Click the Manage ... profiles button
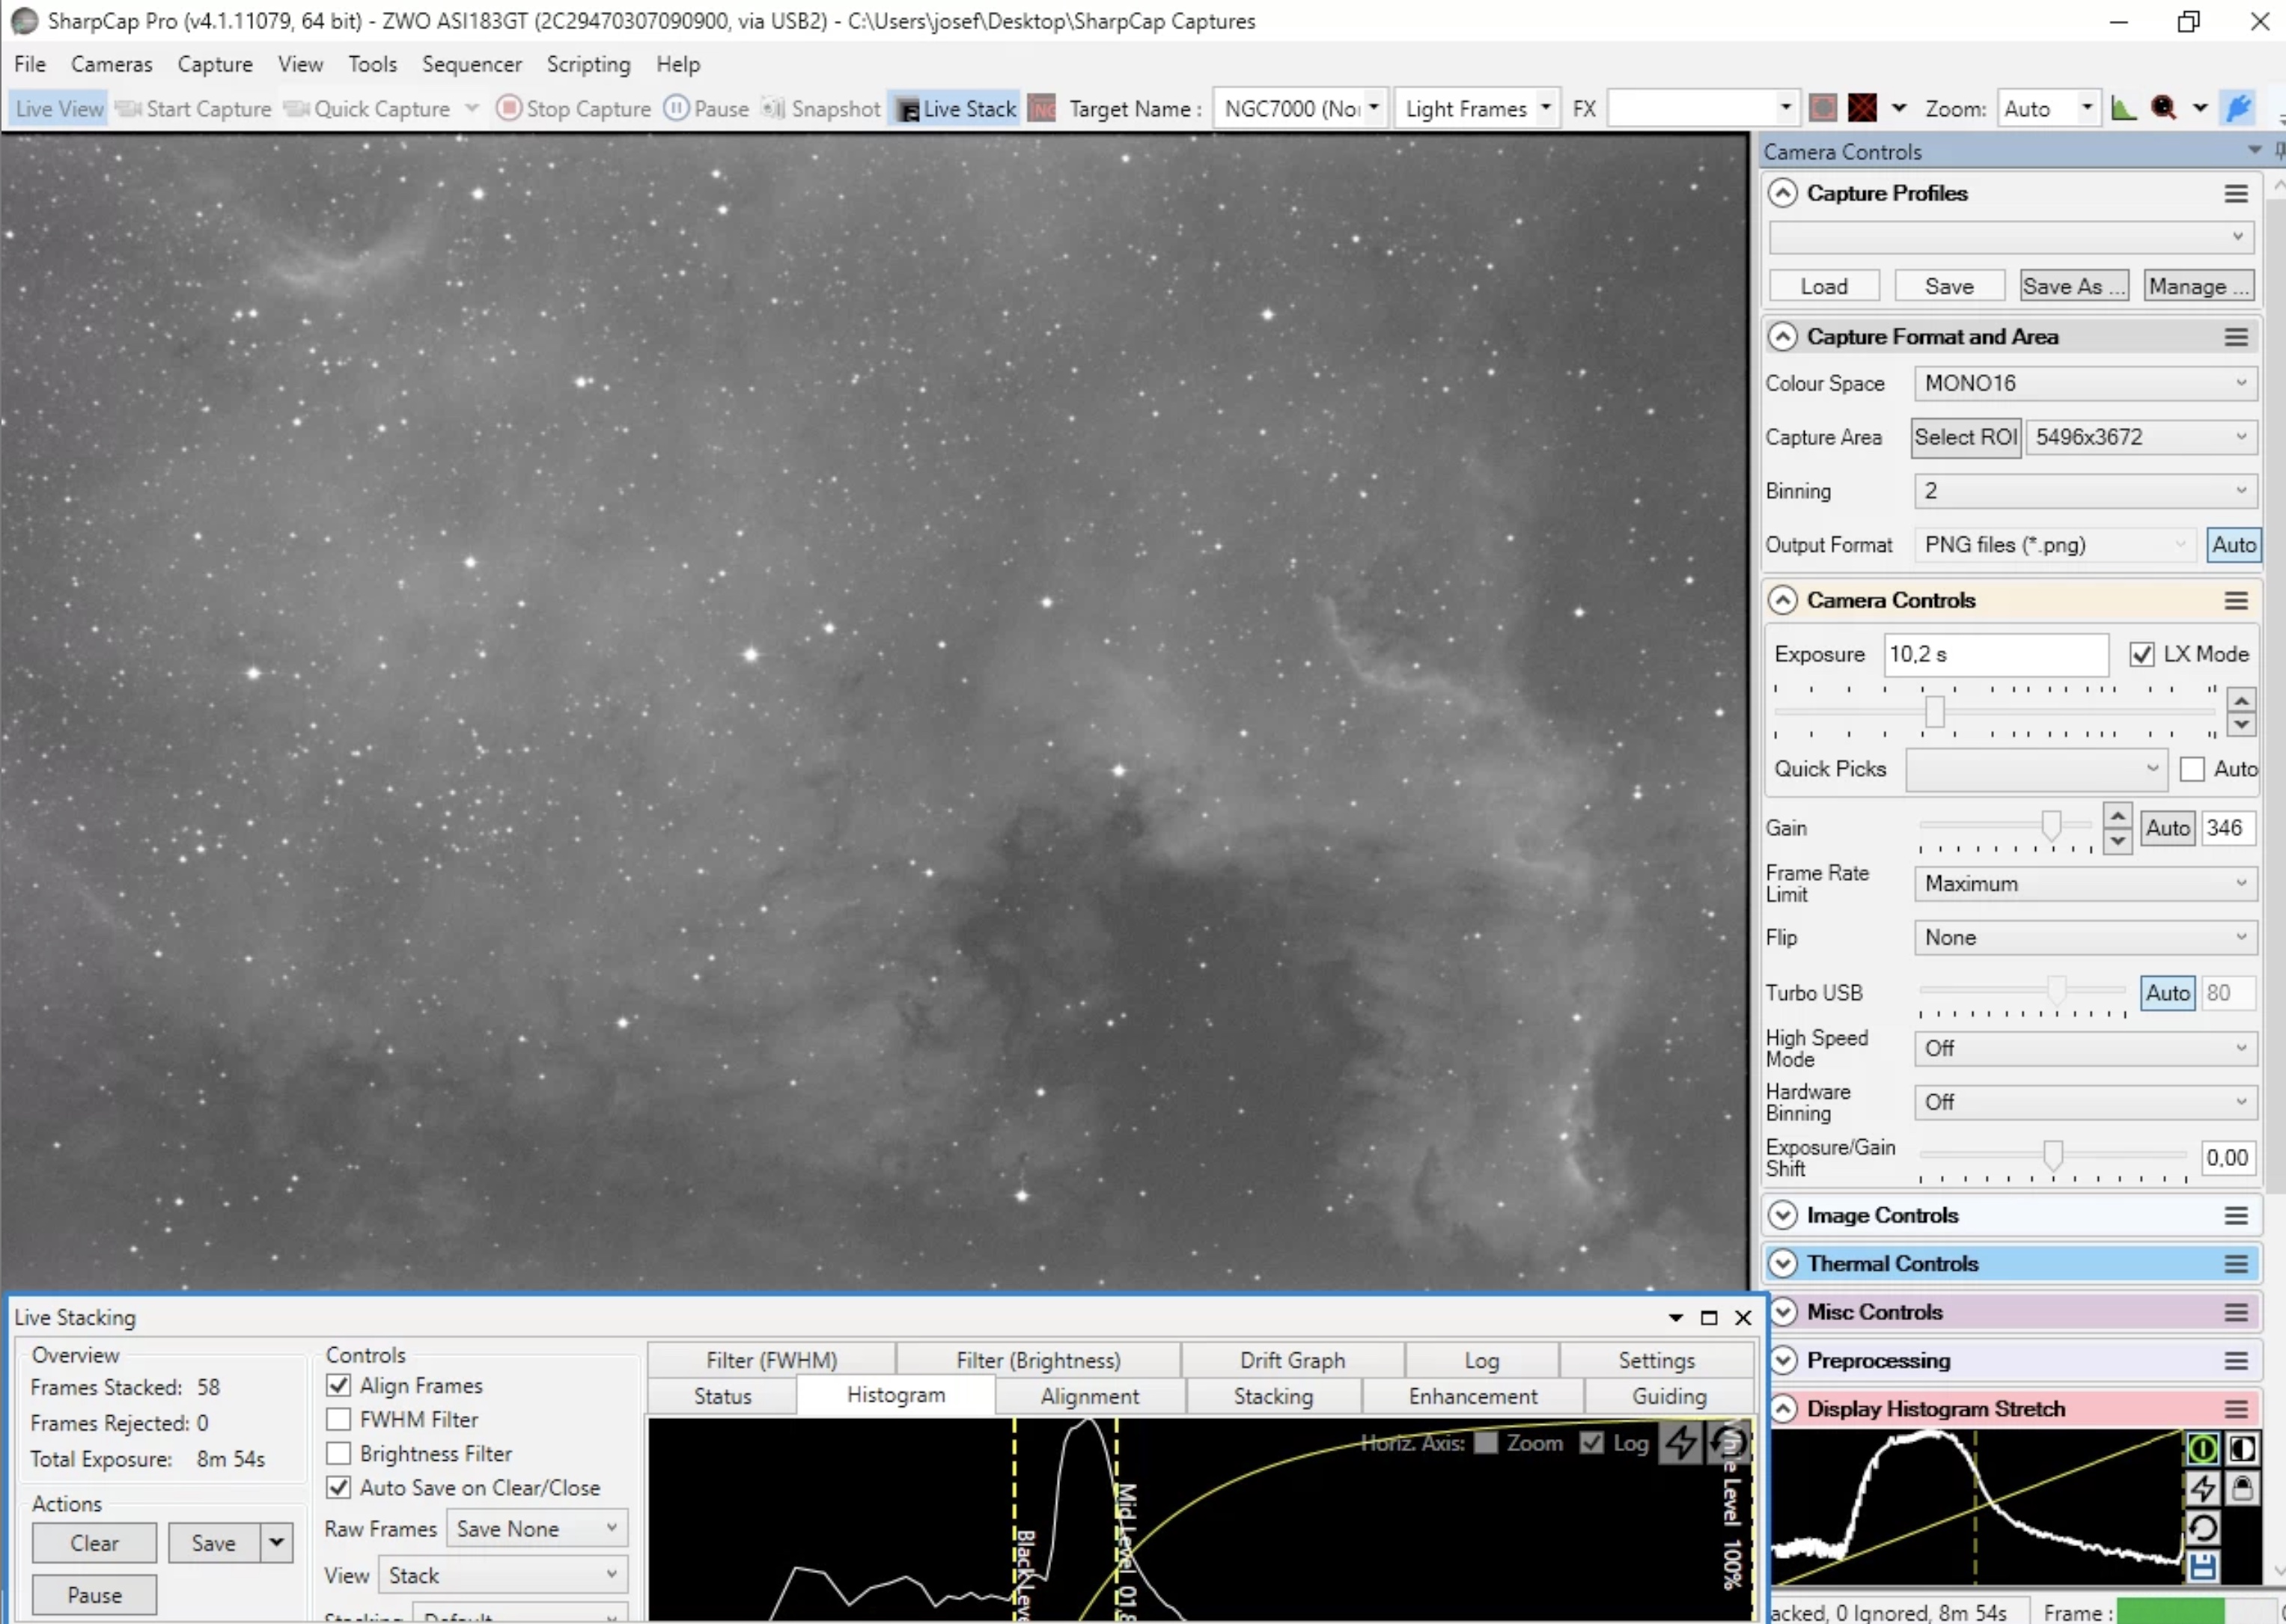2286x1624 pixels. tap(2198, 286)
